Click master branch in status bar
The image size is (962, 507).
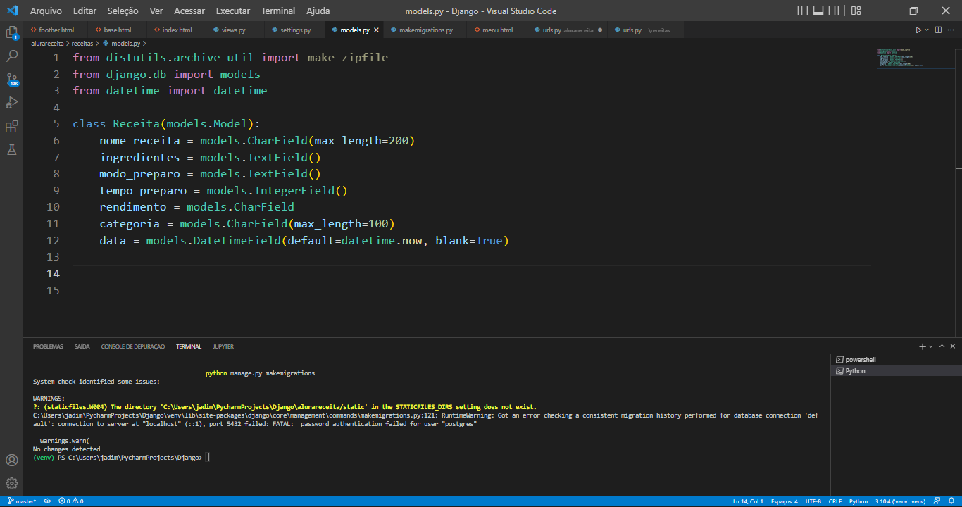coord(22,501)
